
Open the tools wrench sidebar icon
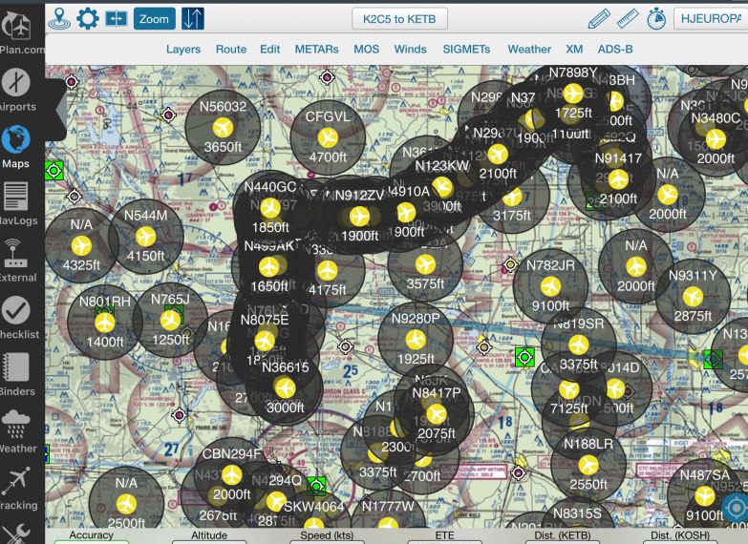[17, 534]
